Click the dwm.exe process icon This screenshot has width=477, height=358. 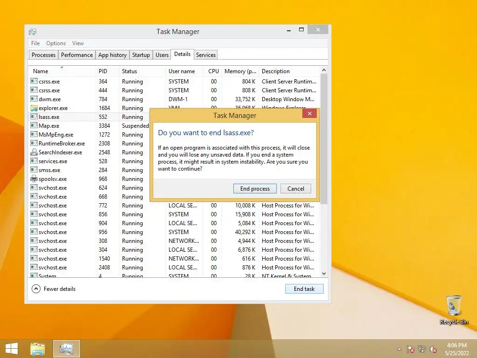point(34,99)
